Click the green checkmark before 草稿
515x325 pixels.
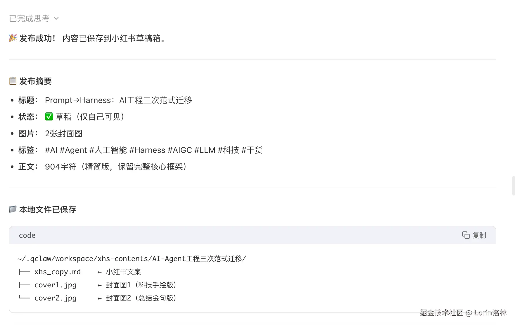coord(49,117)
